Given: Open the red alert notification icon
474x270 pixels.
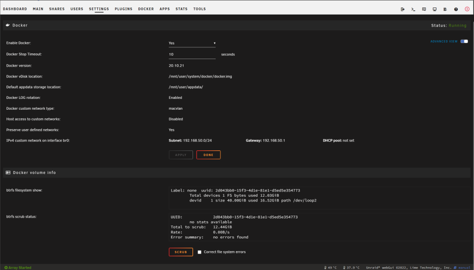Looking at the screenshot, I should 467,9.
